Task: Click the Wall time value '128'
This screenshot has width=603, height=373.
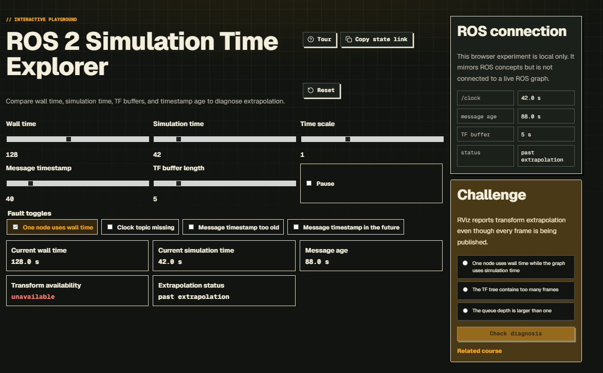Action: pos(12,155)
